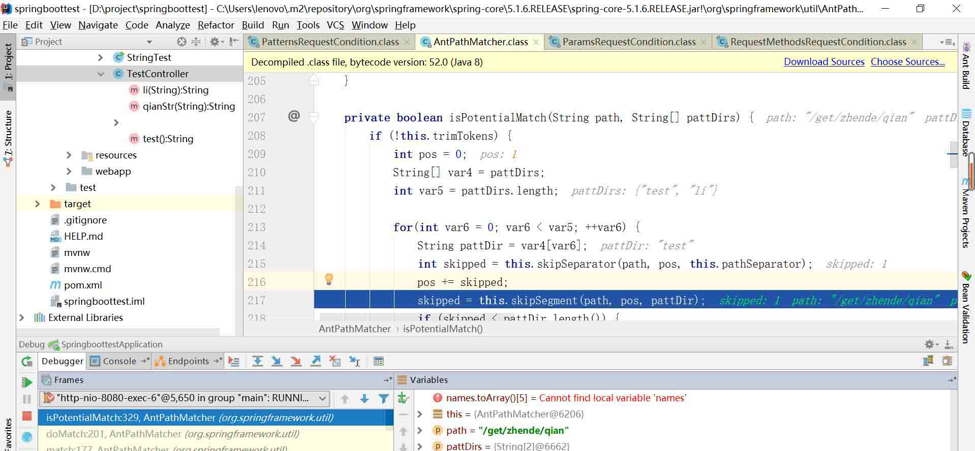
Task: Open the Console debug tab
Action: (119, 361)
